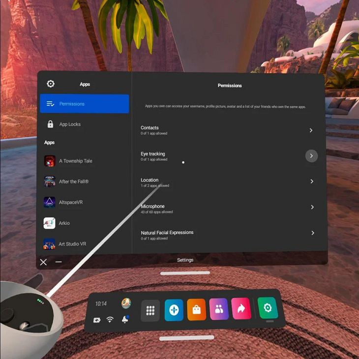Viewport: 359px width, 359px height.
Task: Click the Wi-Fi status icon
Action: 110,320
